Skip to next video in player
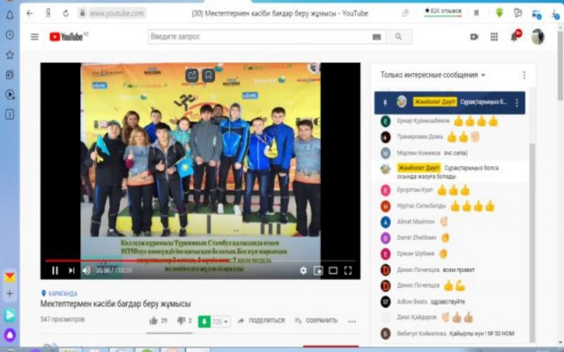 click(70, 270)
